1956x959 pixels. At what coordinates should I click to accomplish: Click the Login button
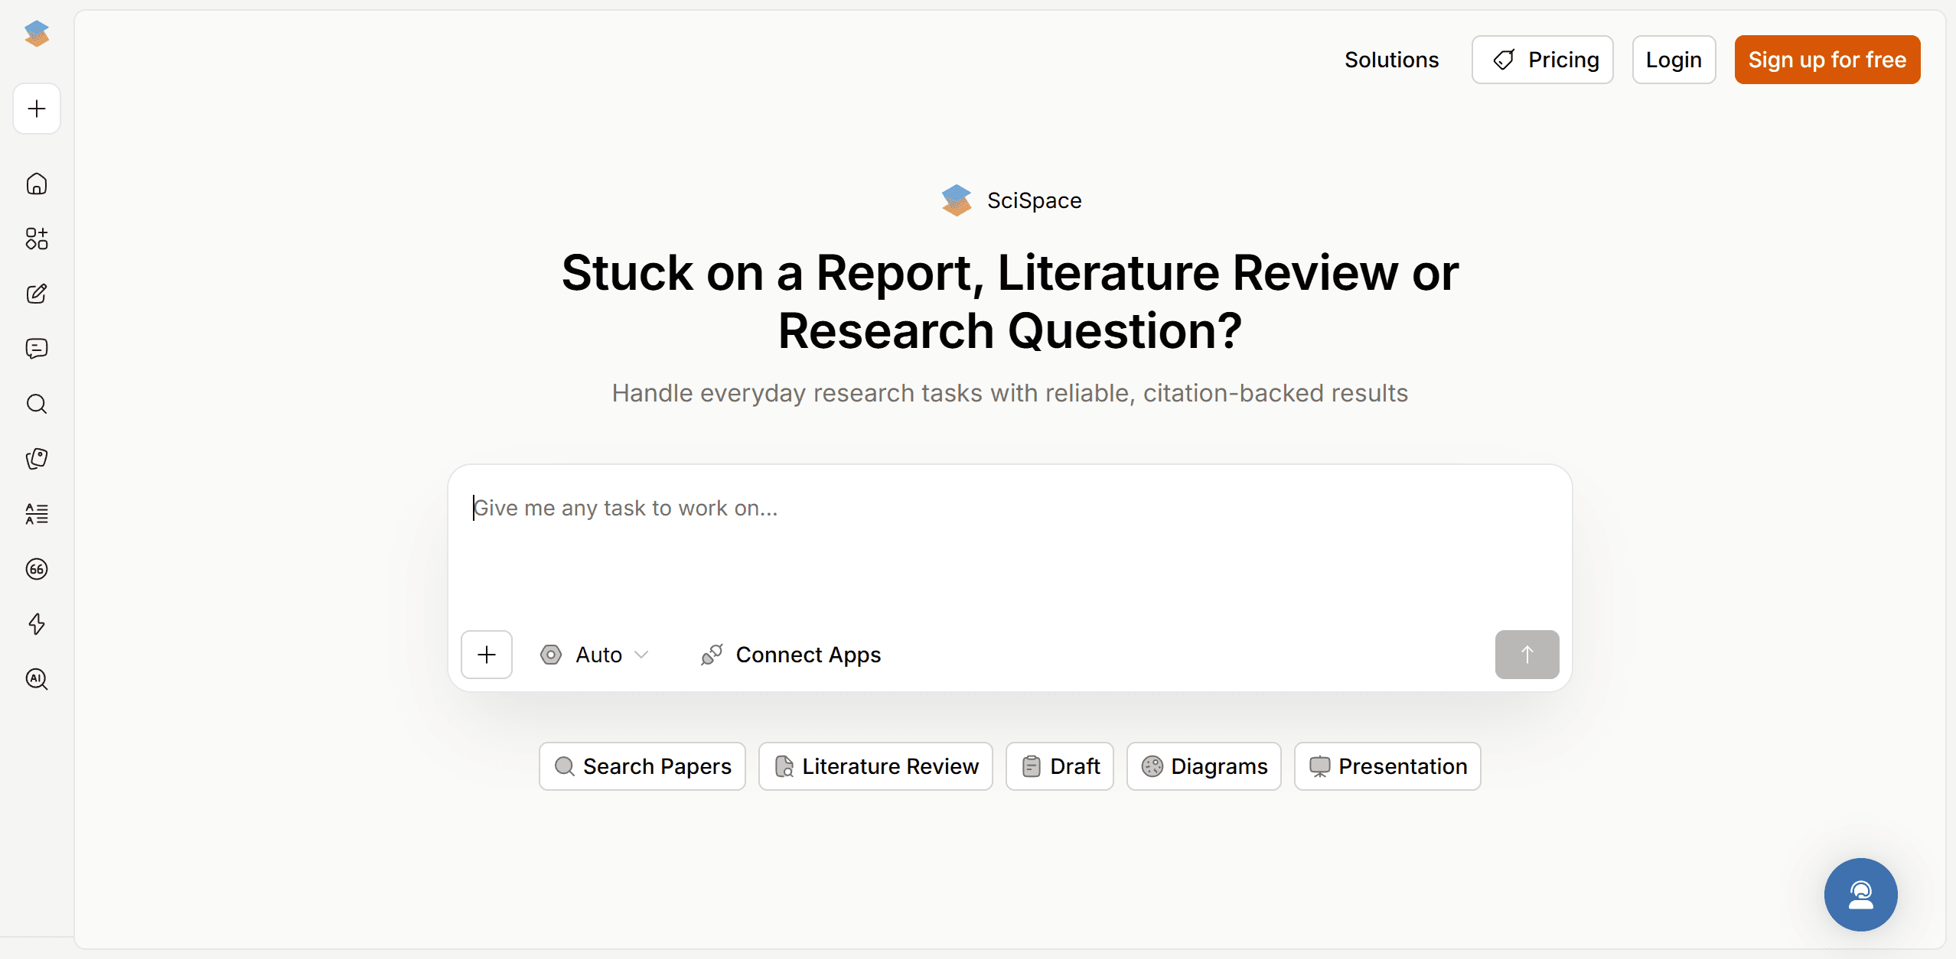[x=1674, y=60]
